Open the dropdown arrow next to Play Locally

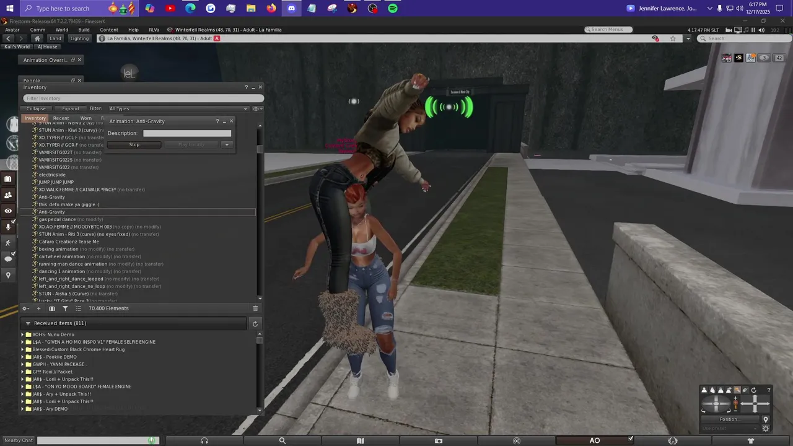coord(227,145)
